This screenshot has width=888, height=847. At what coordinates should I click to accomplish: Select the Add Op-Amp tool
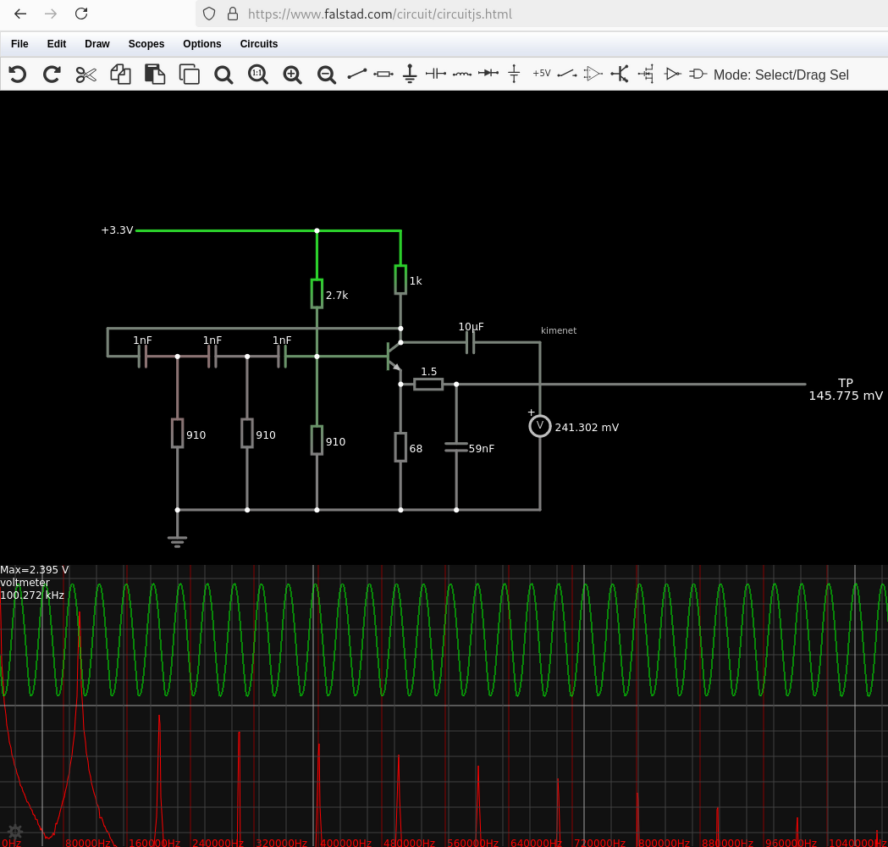pos(593,75)
